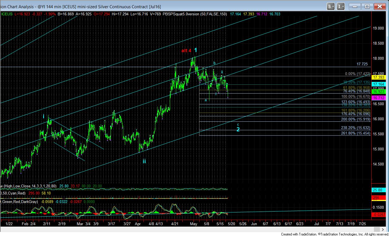
Task: Maximize the chart analysis window
Action: pos(367,6)
